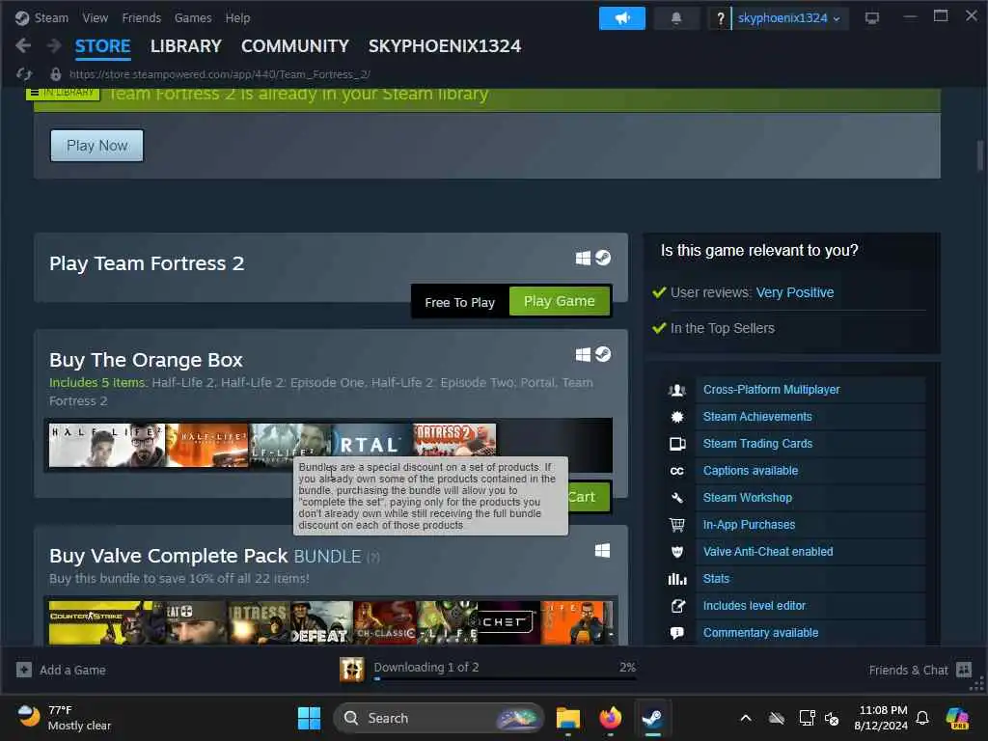
Task: Open the Half-Life 2 thumbnail in Orange Box
Action: point(107,445)
